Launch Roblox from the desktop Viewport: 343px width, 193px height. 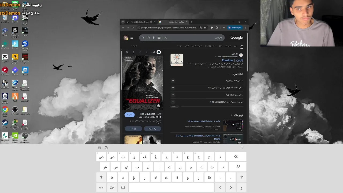point(25,71)
